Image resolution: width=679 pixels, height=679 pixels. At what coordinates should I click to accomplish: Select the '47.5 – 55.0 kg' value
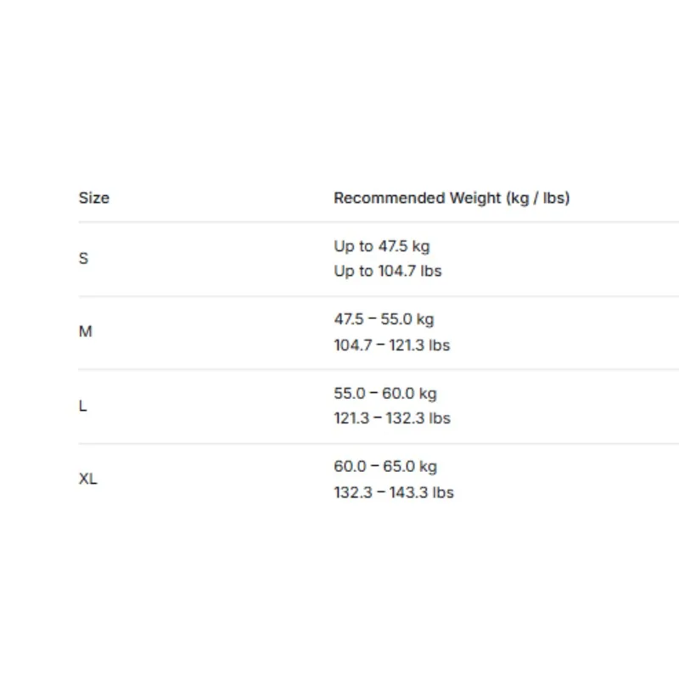pos(384,320)
